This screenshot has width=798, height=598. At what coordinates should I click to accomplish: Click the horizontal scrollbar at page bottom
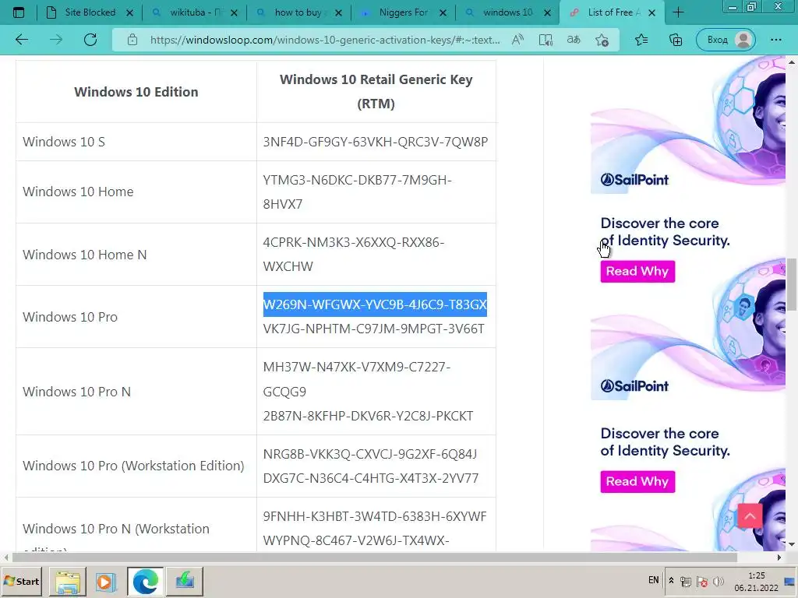pos(375,558)
